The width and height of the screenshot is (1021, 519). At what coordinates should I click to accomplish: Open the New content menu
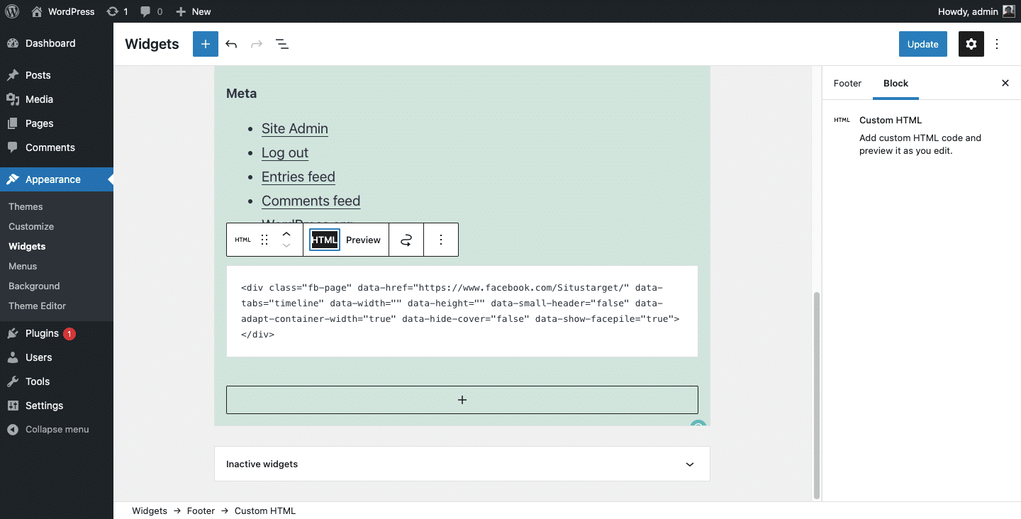pyautogui.click(x=193, y=11)
